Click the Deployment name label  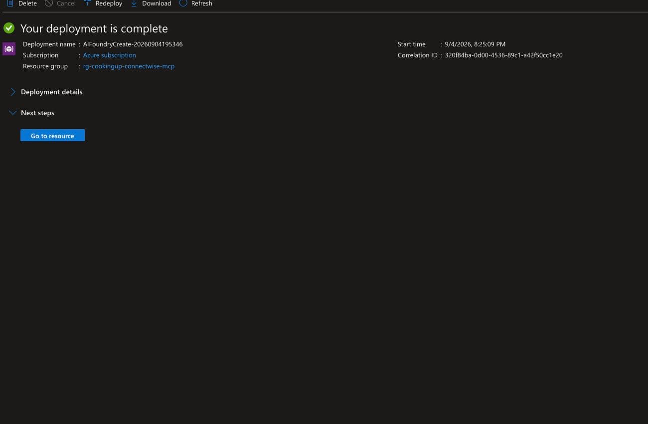pyautogui.click(x=49, y=44)
